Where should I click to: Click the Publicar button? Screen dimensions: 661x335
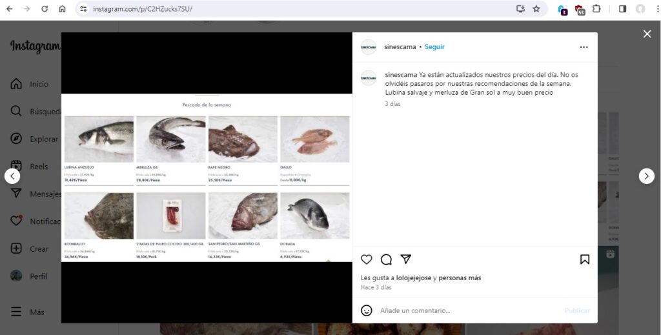tap(577, 310)
